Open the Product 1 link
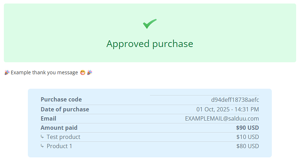This screenshot has width=300, height=163. point(59,146)
